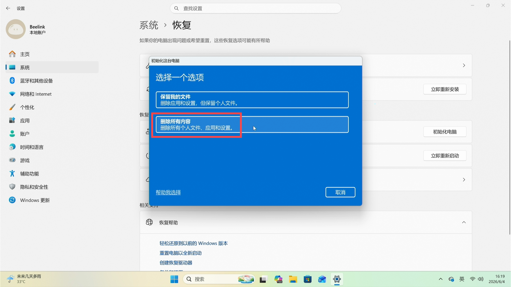Collapse the 恢复帮助 section

pyautogui.click(x=464, y=222)
